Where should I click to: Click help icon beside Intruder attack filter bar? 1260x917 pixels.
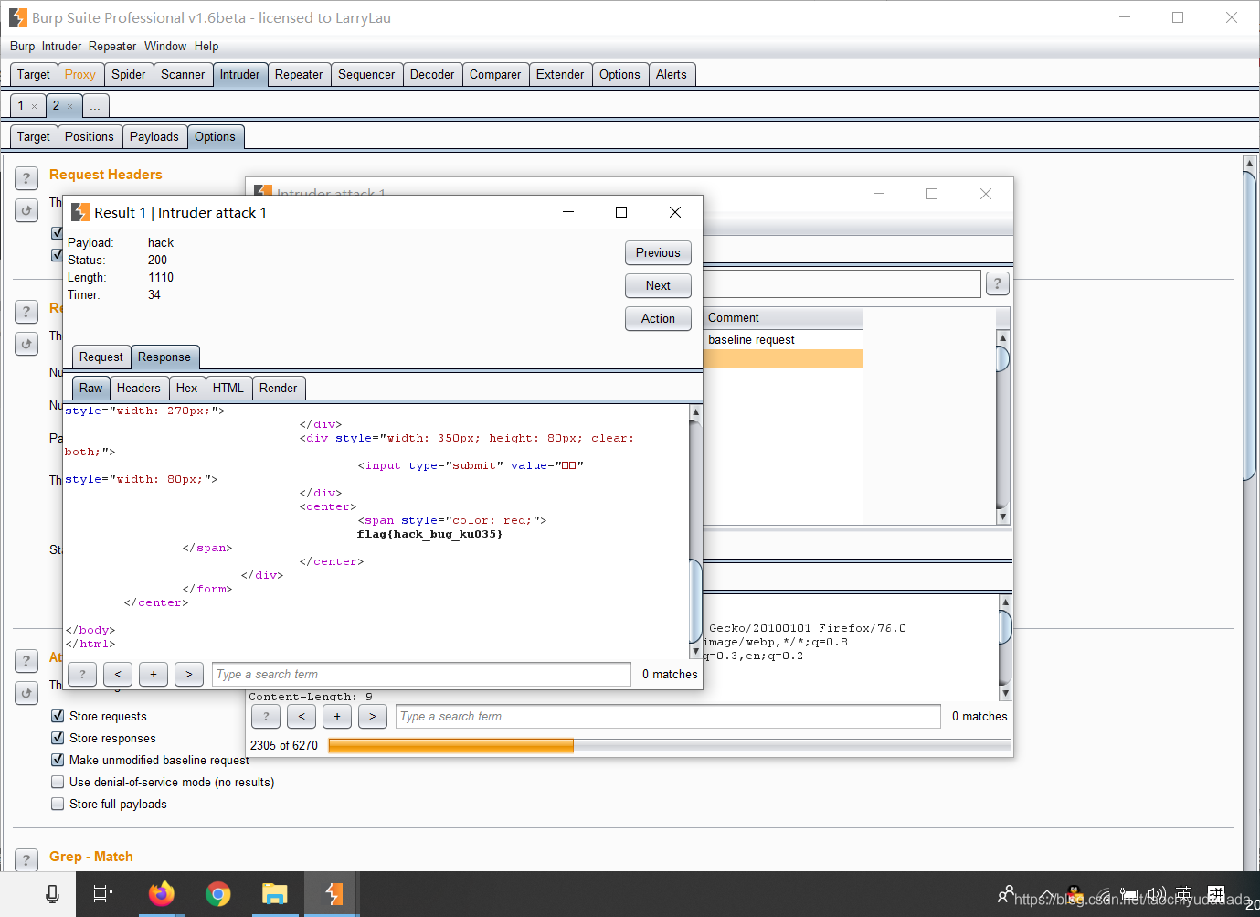point(998,283)
